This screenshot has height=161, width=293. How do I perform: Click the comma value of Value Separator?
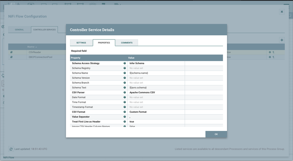(130, 117)
